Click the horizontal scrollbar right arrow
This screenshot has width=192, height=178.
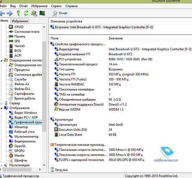click(x=40, y=169)
